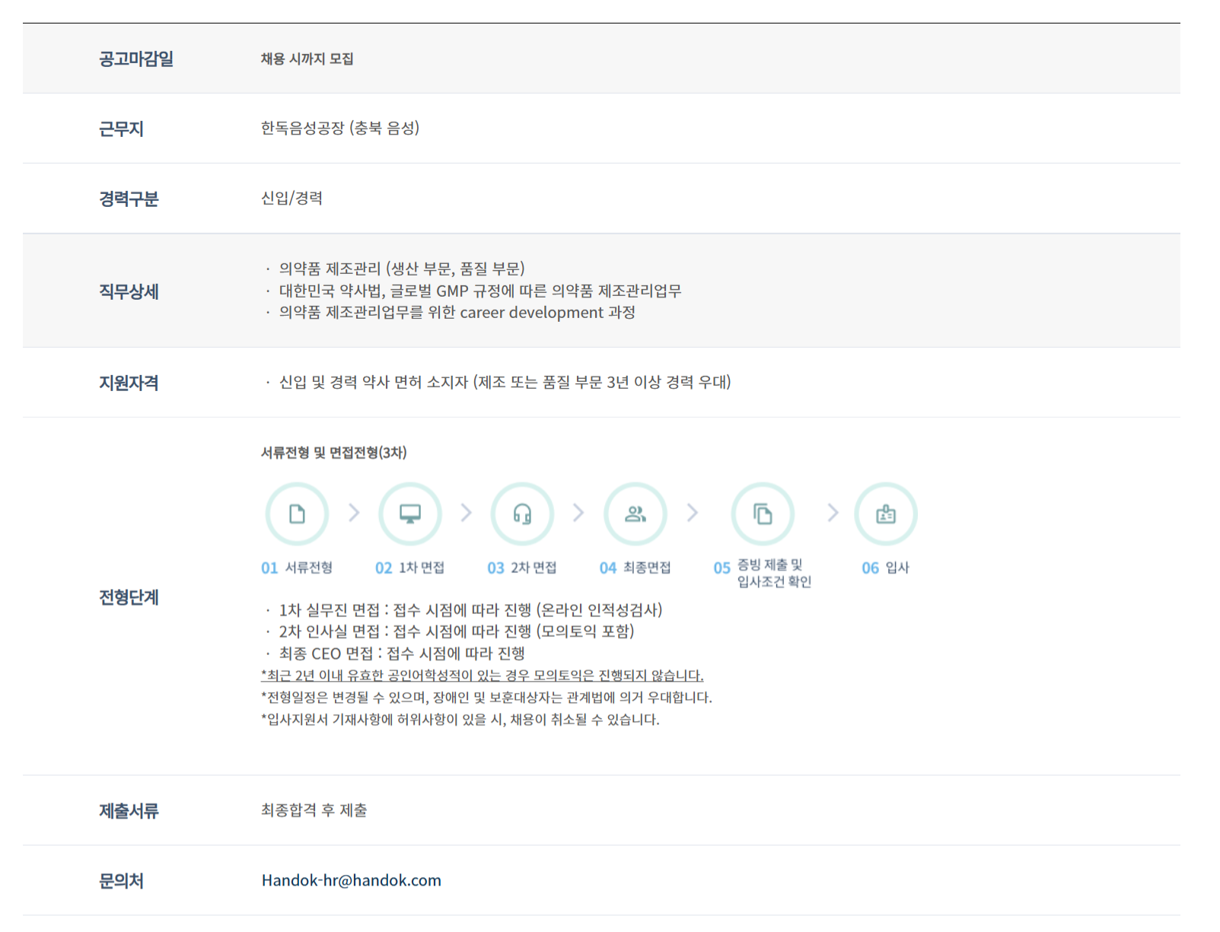The height and width of the screenshot is (932, 1220).
Task: Select the 공고마감일 row label
Action: 136,59
